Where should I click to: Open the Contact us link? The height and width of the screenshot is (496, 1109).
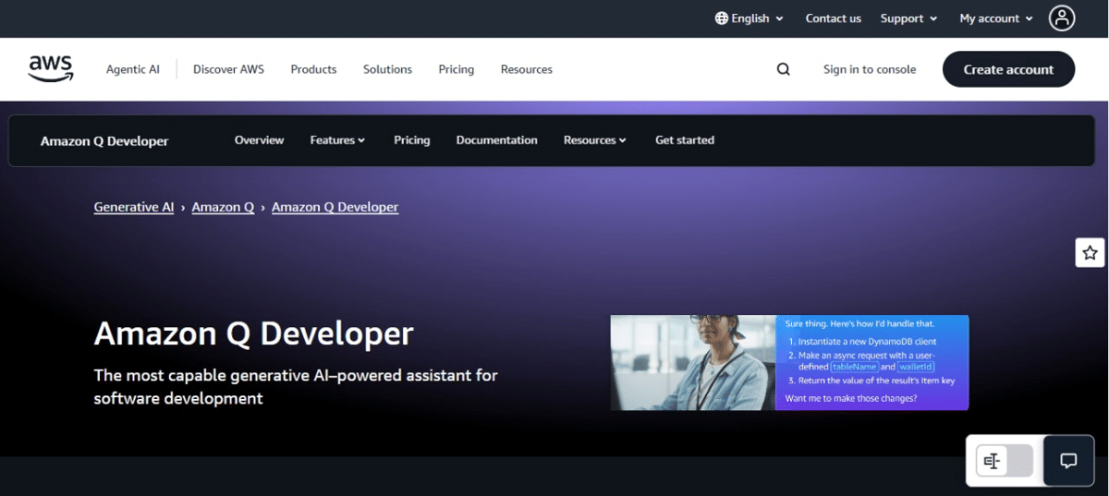pyautogui.click(x=833, y=18)
